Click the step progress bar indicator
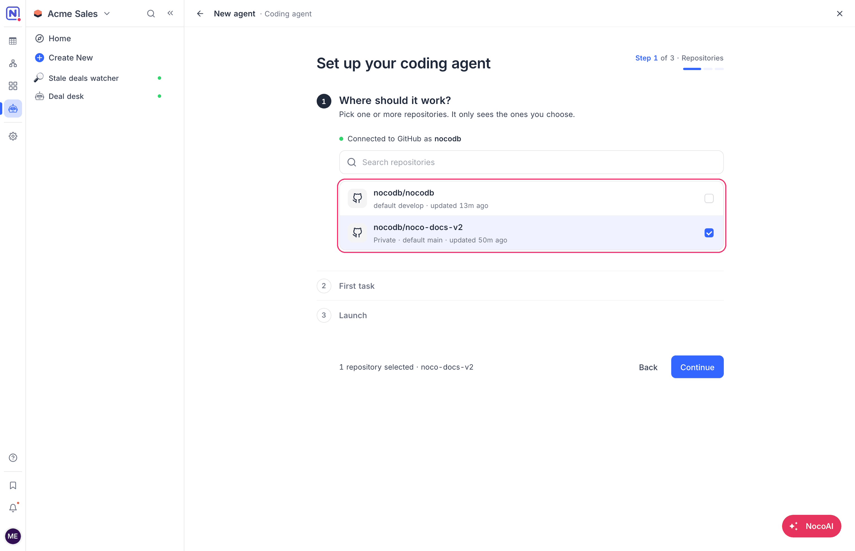This screenshot has width=855, height=551. coord(703,69)
